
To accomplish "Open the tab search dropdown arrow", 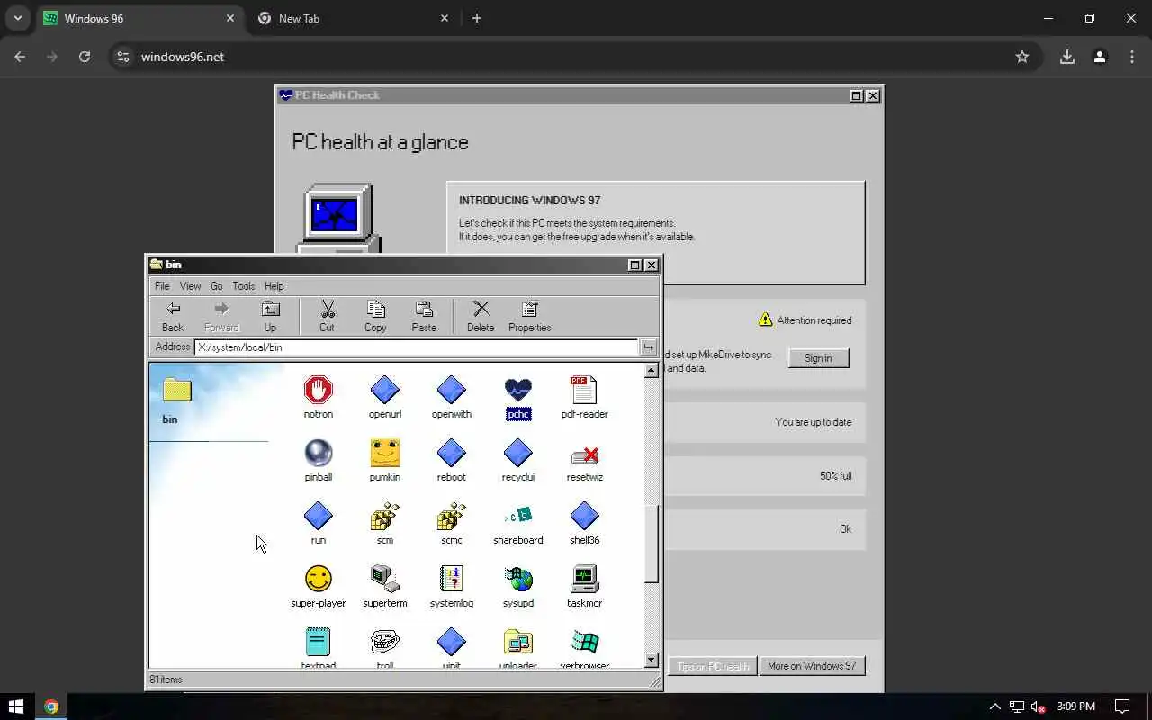I will pyautogui.click(x=17, y=18).
